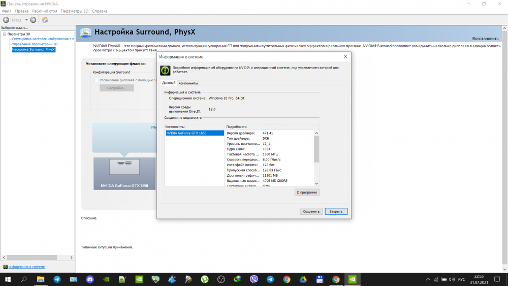The image size is (508, 286).
Task: Open the Windows Start menu
Action: click(x=8, y=279)
